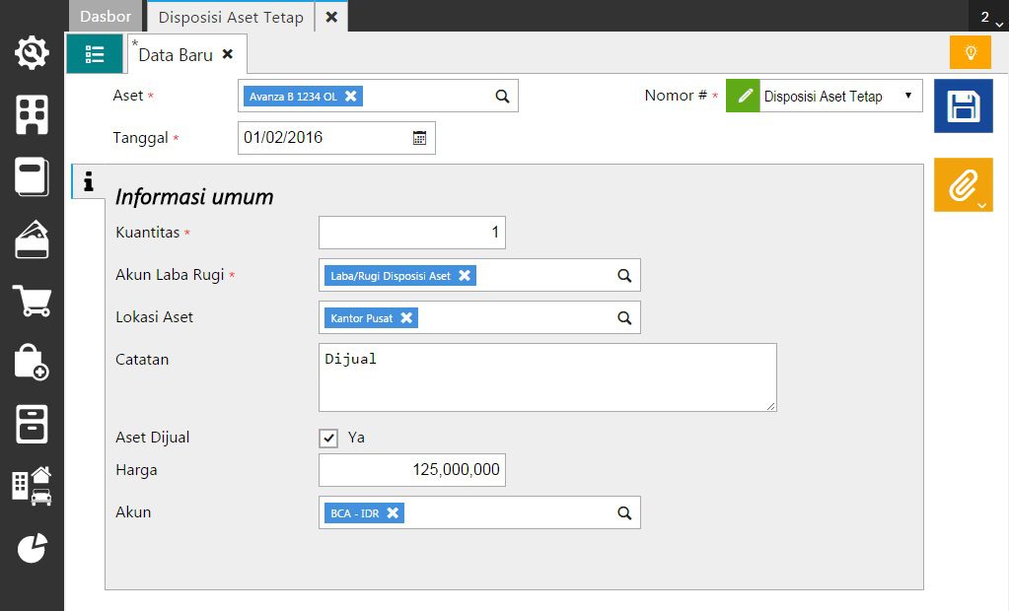Select the Data Baru tab
Image resolution: width=1009 pixels, height=611 pixels.
point(176,55)
